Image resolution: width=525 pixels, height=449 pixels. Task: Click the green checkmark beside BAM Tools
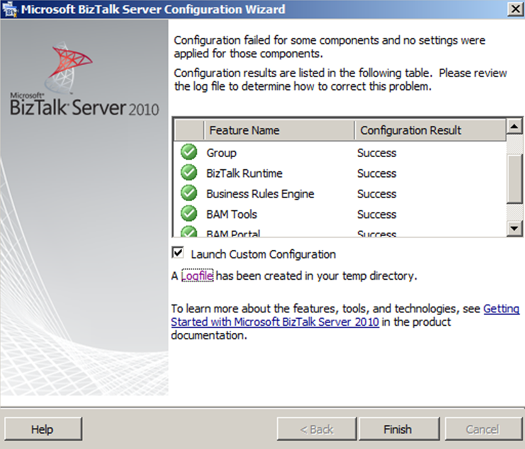coord(188,214)
